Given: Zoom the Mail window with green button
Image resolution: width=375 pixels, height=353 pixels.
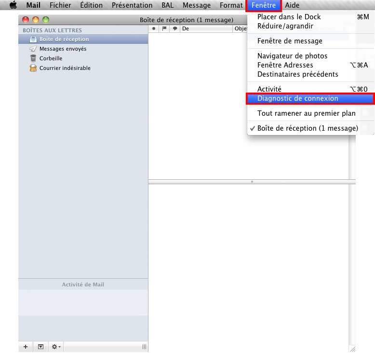Looking at the screenshot, I should click(x=46, y=20).
